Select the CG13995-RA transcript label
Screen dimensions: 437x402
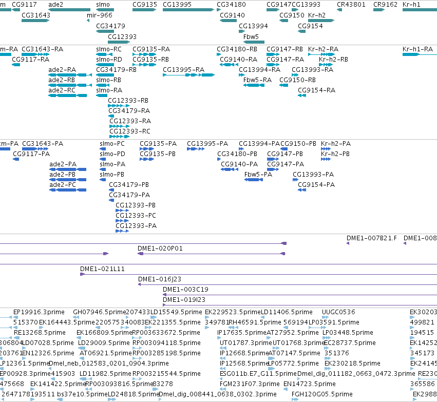tap(184, 70)
